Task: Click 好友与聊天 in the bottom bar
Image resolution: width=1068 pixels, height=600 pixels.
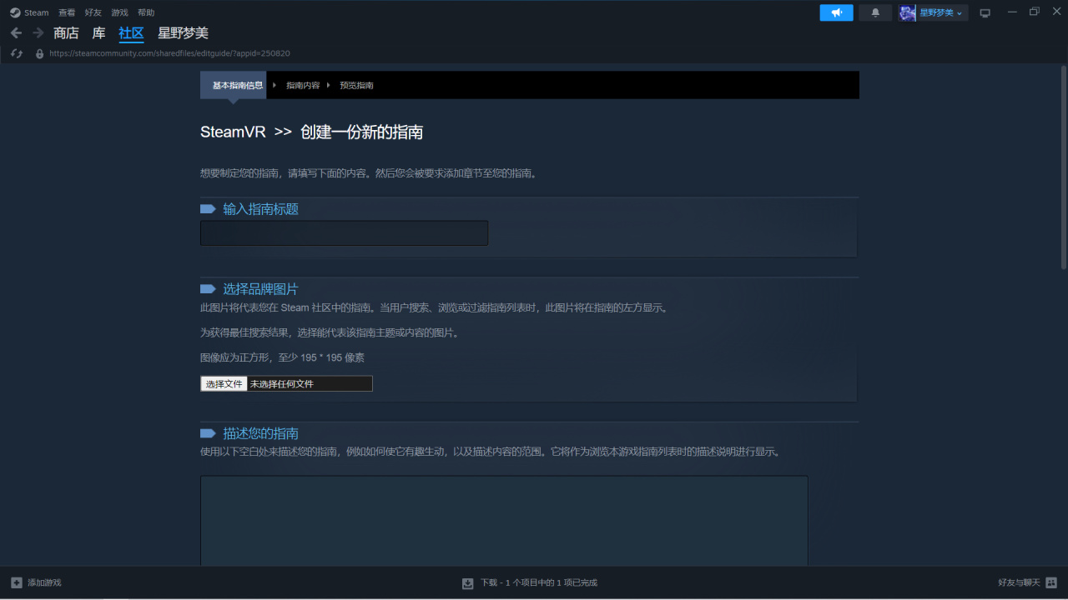Action: coord(1019,582)
